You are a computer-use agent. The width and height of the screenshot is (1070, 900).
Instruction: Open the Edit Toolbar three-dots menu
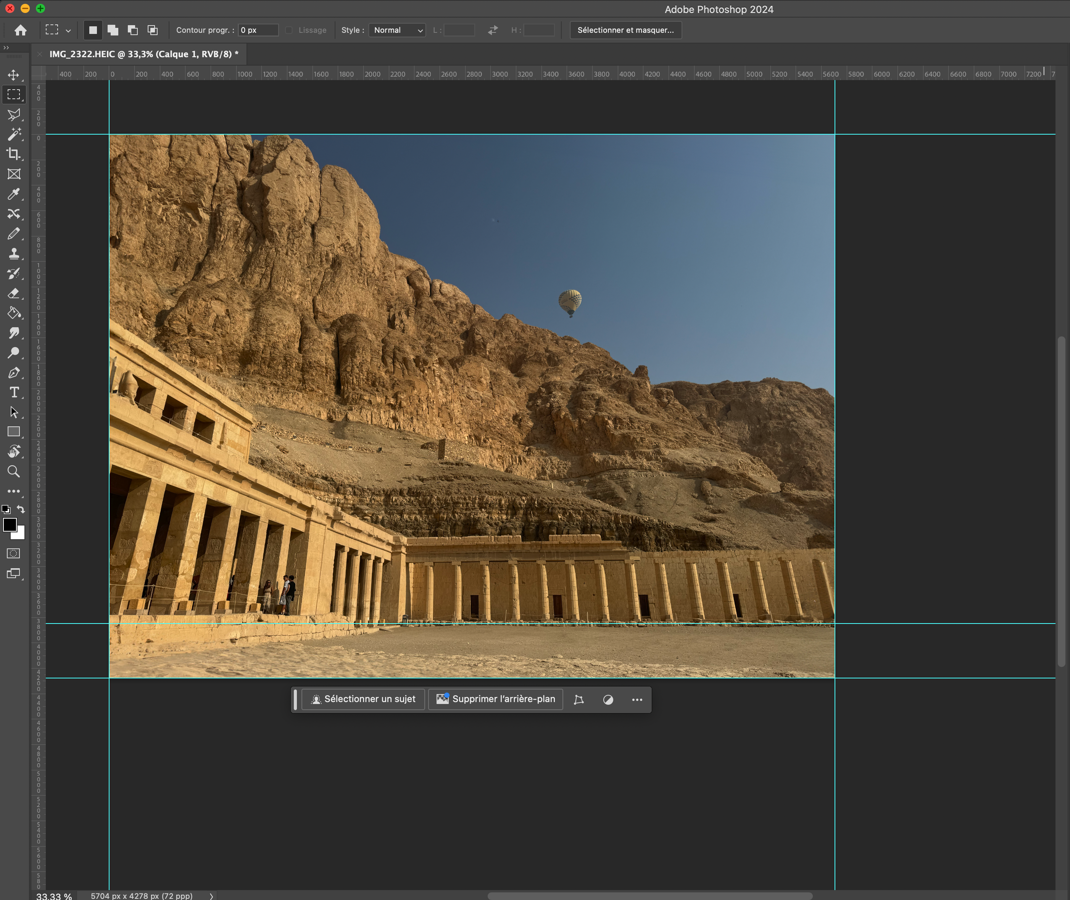pyautogui.click(x=14, y=491)
